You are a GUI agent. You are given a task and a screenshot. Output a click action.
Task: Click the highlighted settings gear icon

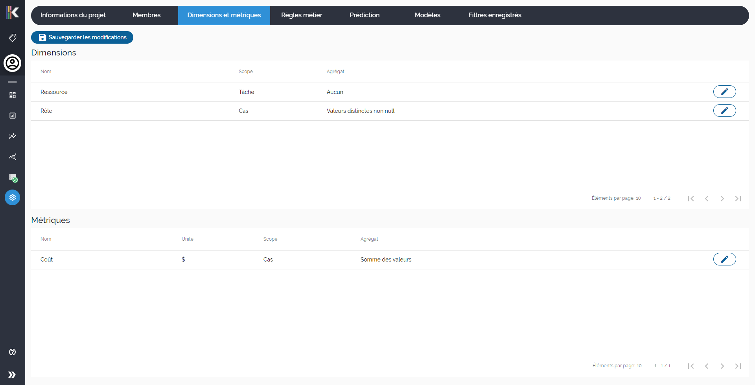(12, 197)
